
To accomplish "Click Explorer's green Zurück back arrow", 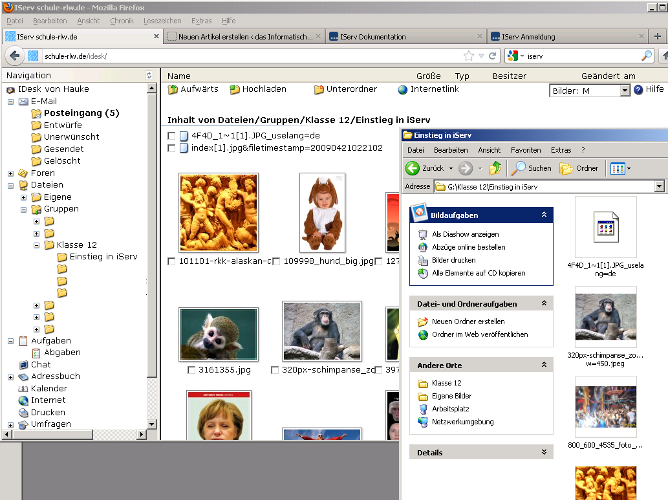I will pos(413,168).
